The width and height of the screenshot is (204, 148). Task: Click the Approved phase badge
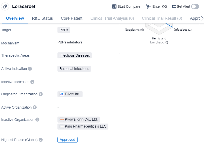(x=67, y=140)
